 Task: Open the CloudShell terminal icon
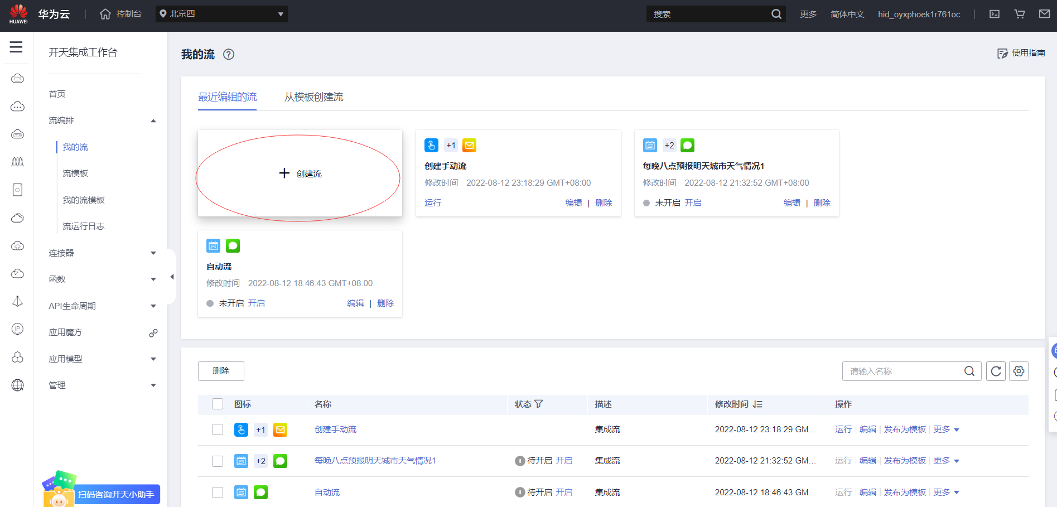[995, 14]
